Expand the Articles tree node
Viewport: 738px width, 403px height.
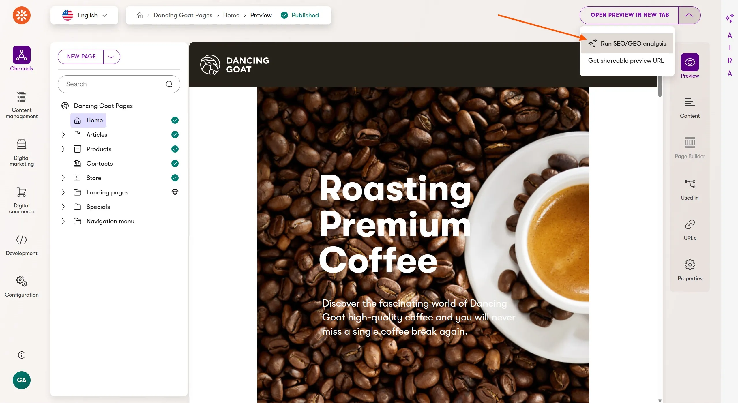pos(63,135)
